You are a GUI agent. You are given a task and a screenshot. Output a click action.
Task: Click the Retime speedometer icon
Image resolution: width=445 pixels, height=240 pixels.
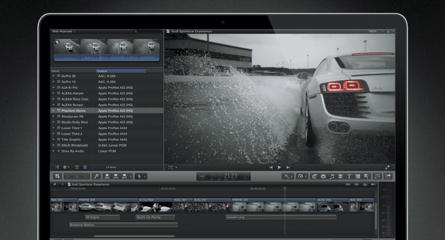(x=300, y=176)
